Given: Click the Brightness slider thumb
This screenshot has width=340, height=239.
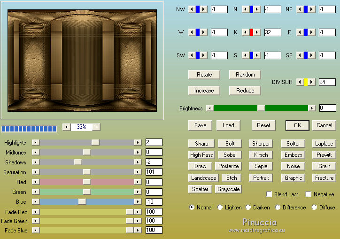Looking at the screenshot, I should pyautogui.click(x=261, y=108).
